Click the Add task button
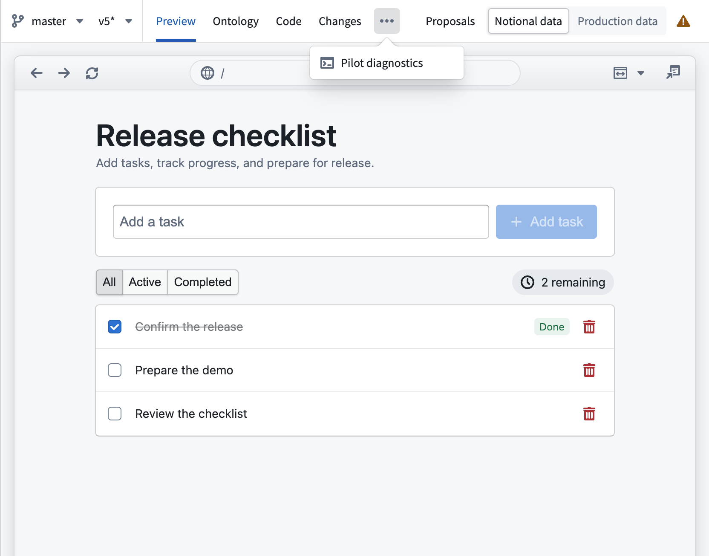Viewport: 709px width, 556px height. pyautogui.click(x=546, y=222)
